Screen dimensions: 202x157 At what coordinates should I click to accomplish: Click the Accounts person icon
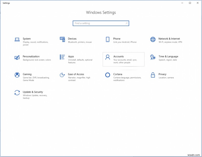coord(108,58)
